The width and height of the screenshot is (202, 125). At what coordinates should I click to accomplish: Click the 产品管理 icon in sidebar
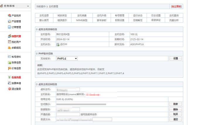(x=9, y=21)
